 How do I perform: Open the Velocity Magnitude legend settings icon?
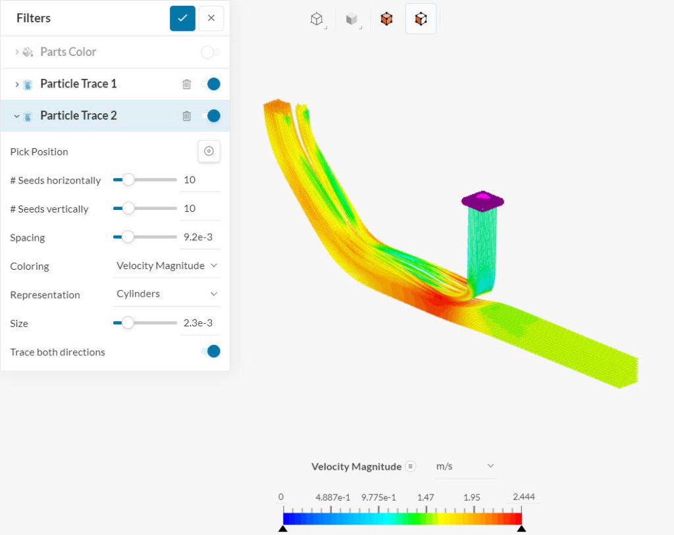(x=410, y=467)
